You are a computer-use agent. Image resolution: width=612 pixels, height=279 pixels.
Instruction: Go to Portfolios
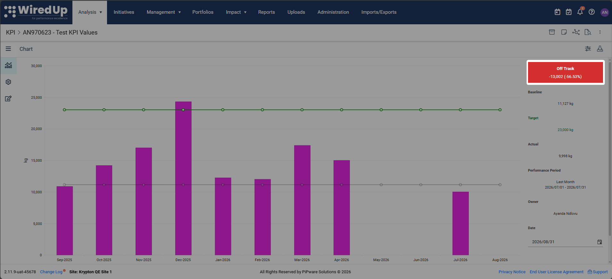point(203,12)
